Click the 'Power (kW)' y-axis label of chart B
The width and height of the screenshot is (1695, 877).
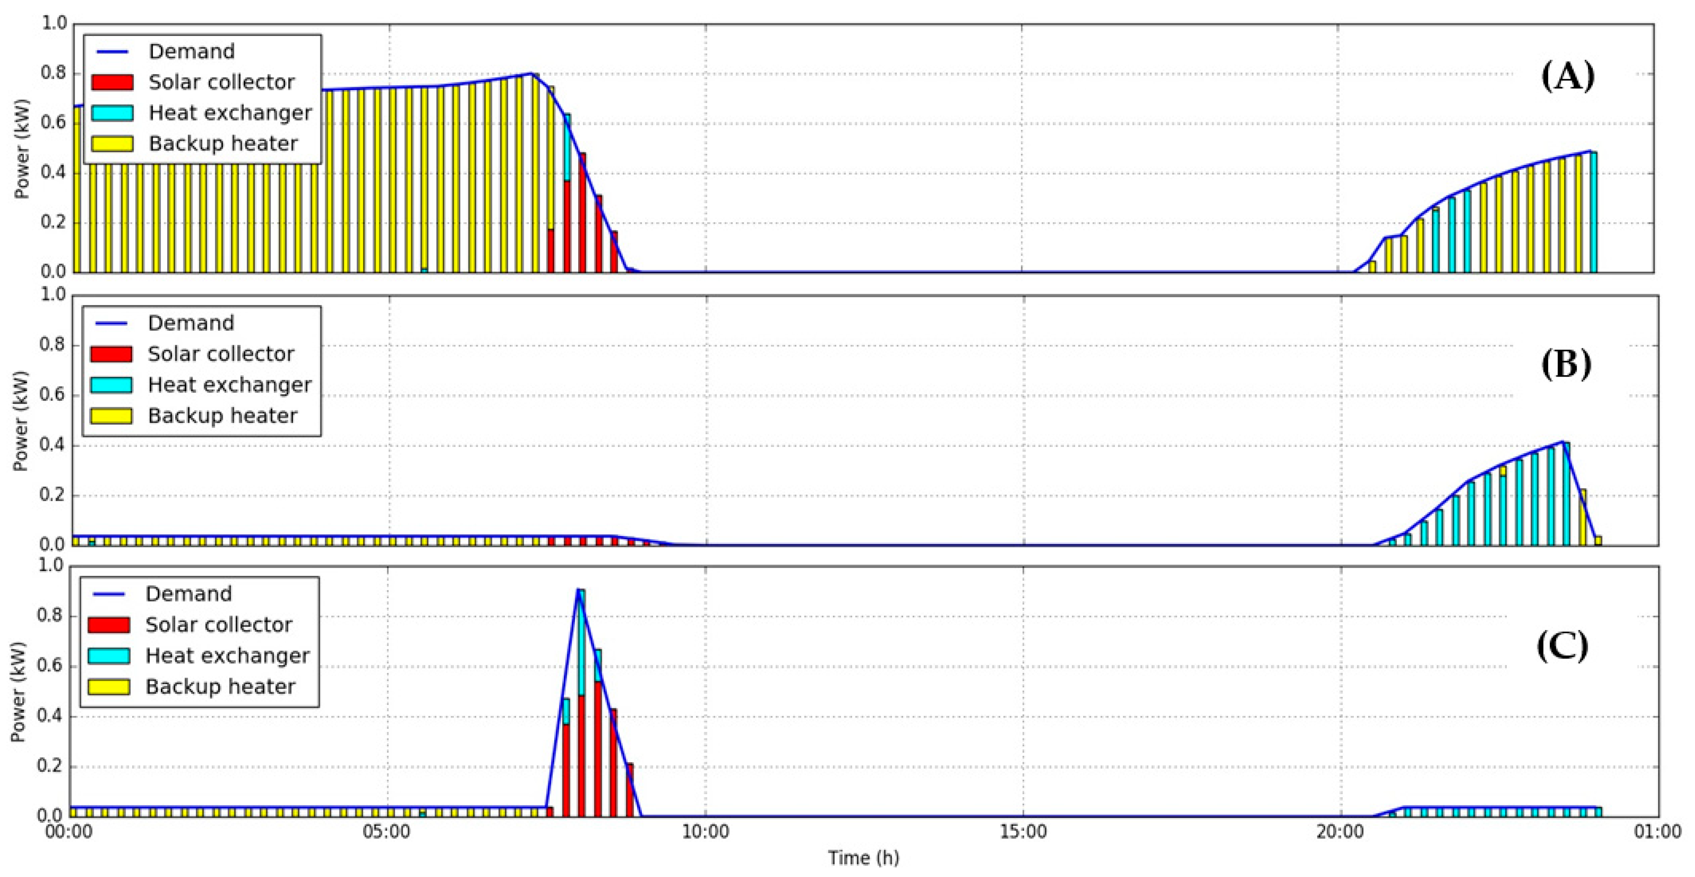(21, 421)
